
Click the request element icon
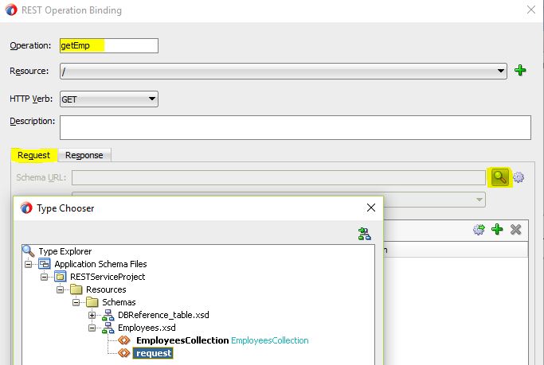(124, 353)
